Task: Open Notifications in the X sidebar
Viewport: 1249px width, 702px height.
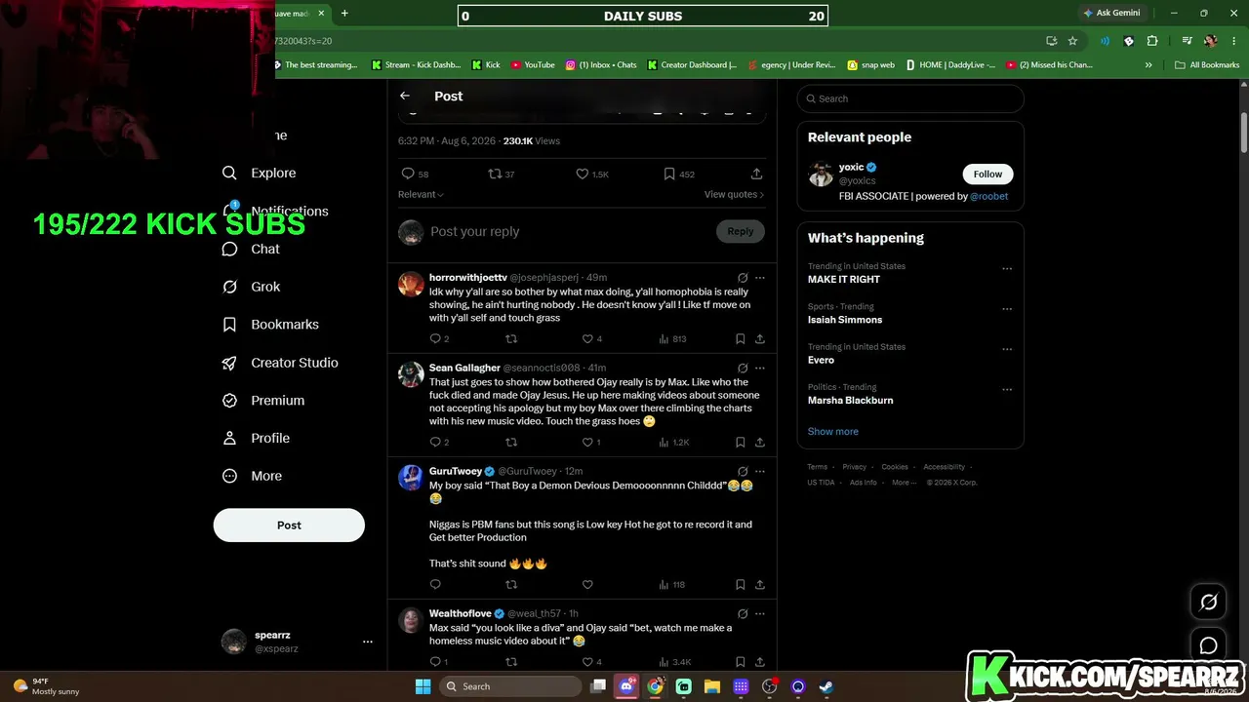Action: point(275,211)
